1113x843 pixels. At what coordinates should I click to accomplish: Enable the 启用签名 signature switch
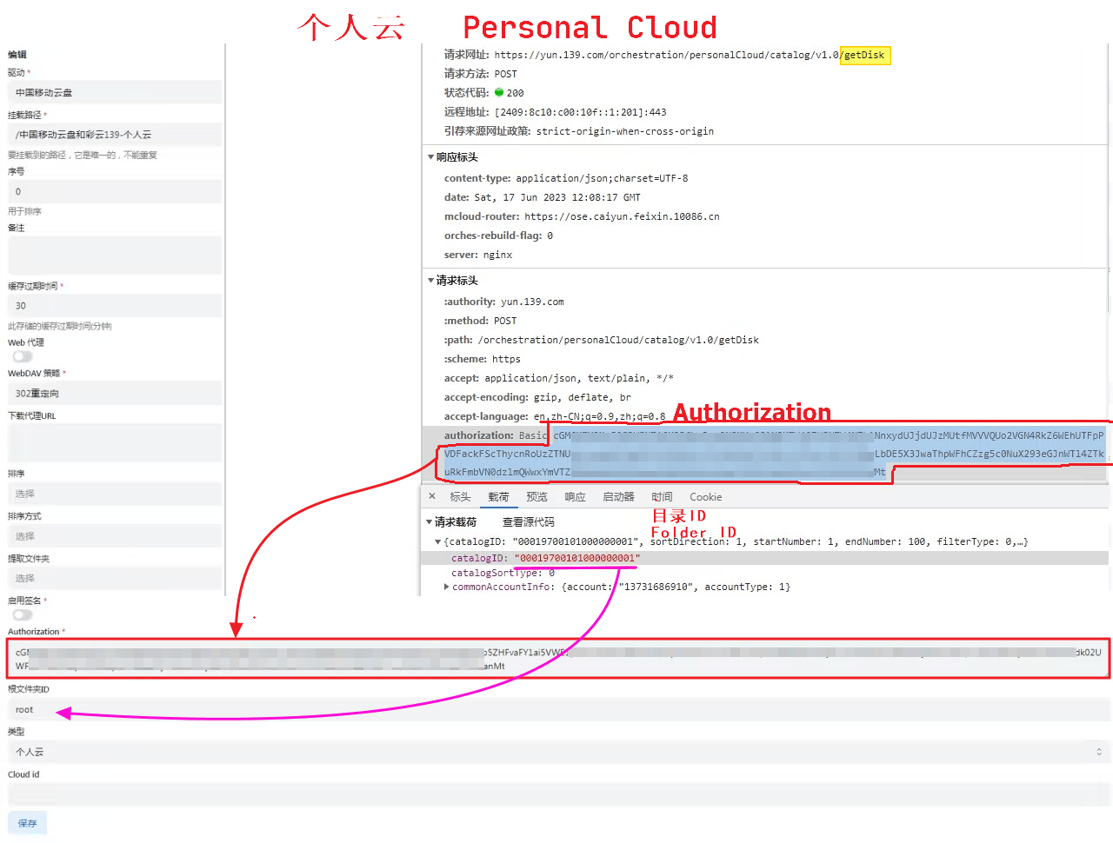point(22,614)
